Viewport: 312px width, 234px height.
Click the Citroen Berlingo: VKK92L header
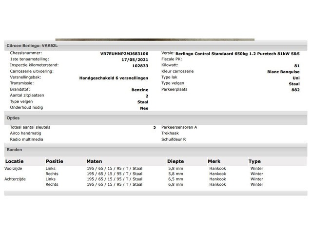[x=156, y=45]
